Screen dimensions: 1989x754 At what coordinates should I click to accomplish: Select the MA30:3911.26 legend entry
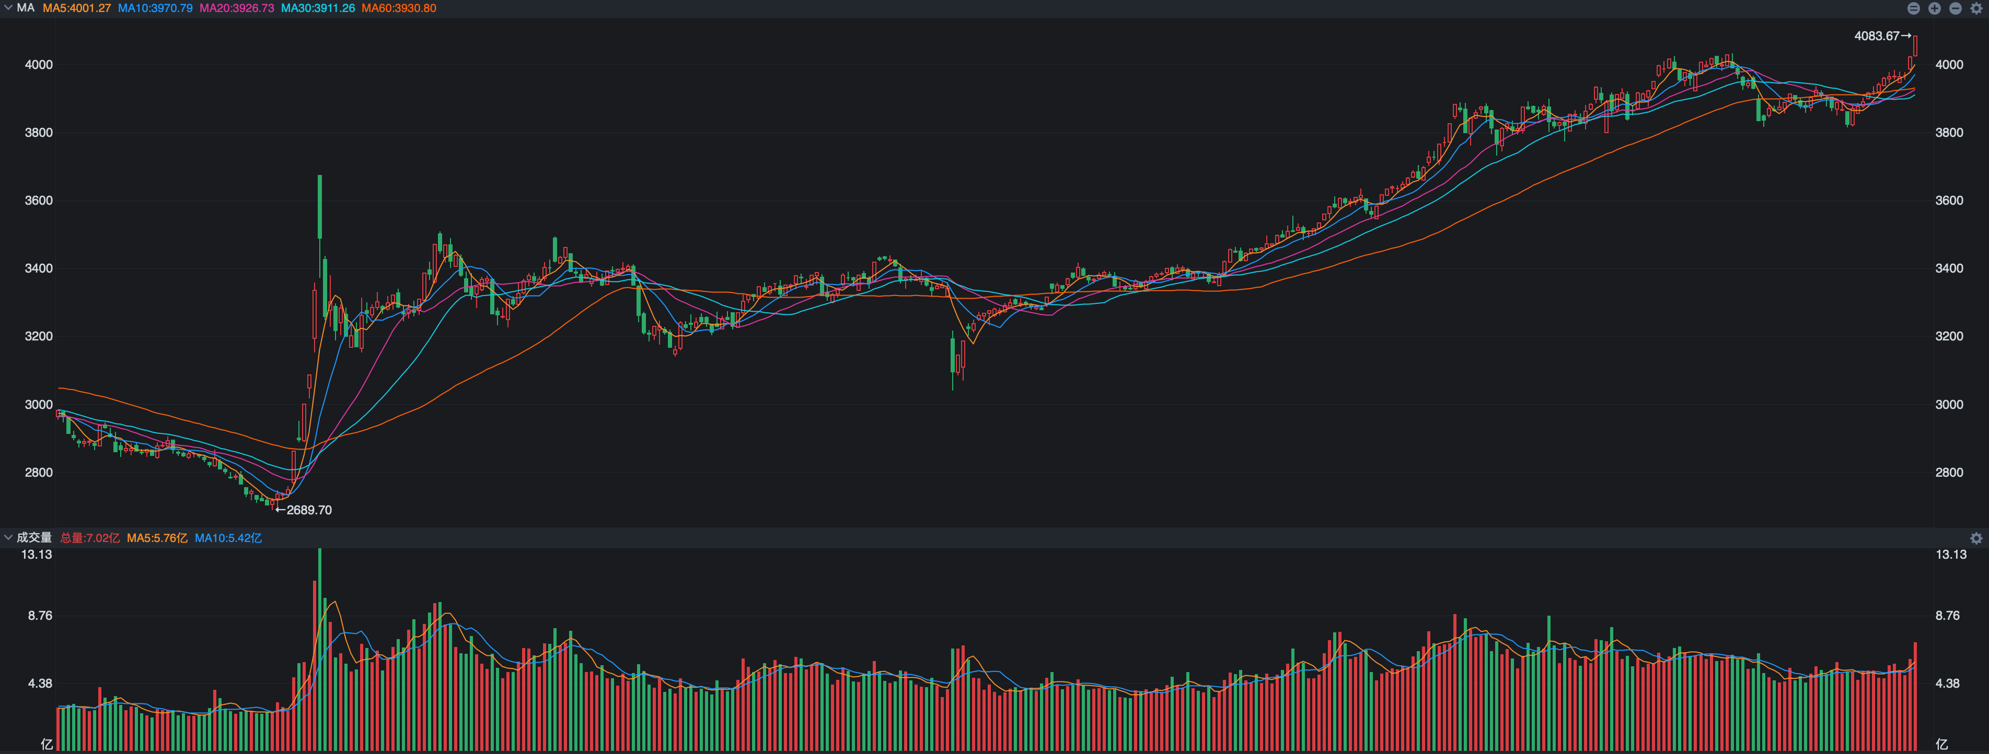pyautogui.click(x=317, y=8)
